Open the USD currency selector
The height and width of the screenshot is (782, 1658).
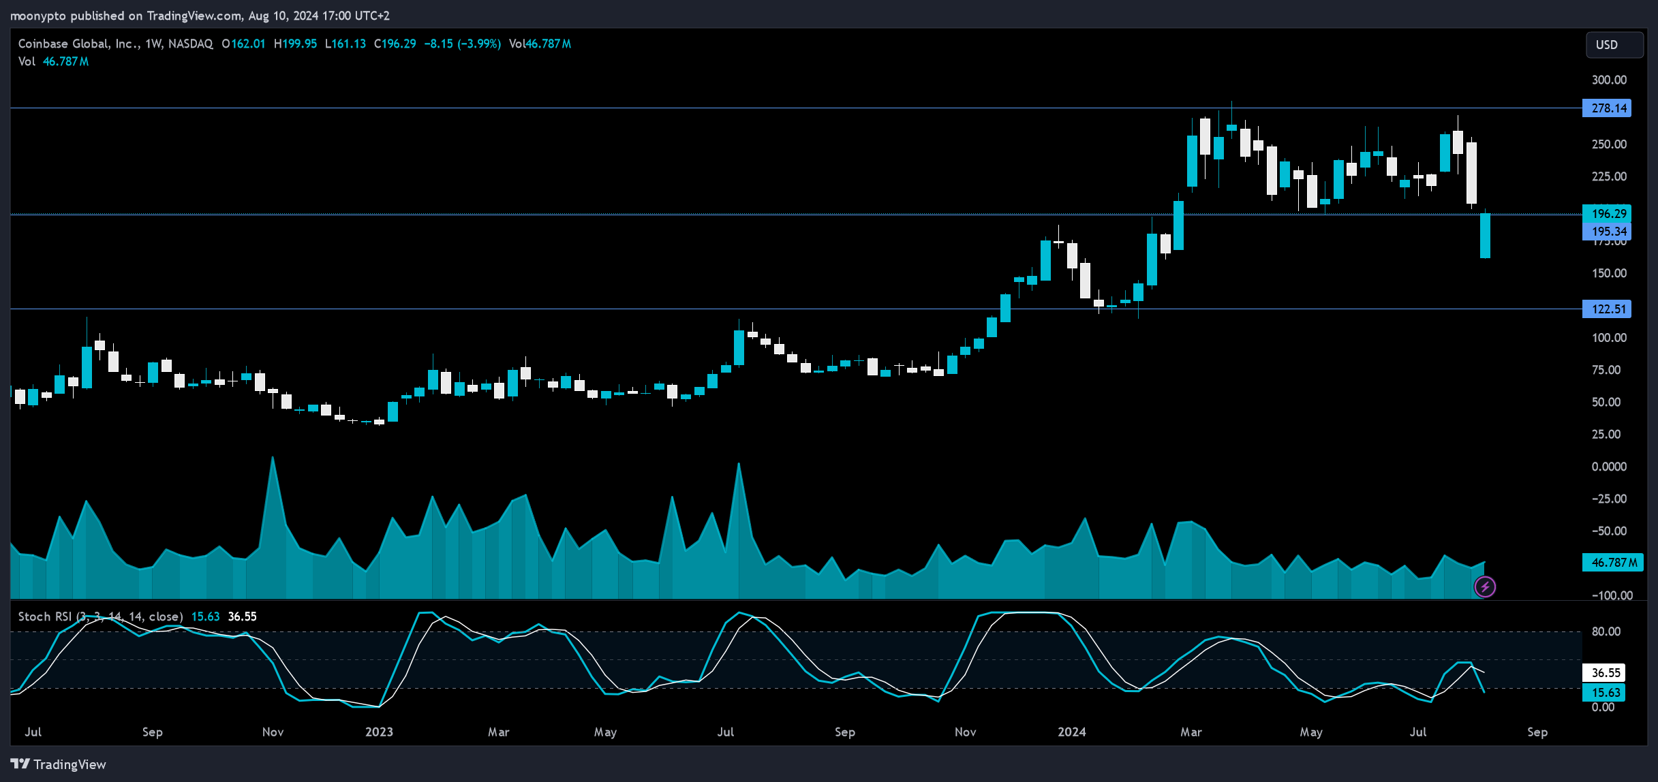[x=1614, y=45]
